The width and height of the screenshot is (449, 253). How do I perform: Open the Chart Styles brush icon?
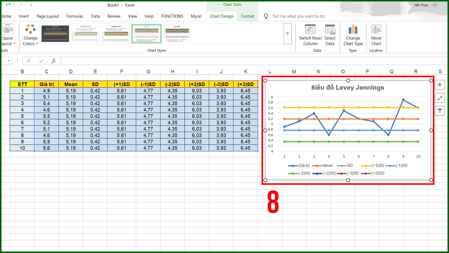440,98
